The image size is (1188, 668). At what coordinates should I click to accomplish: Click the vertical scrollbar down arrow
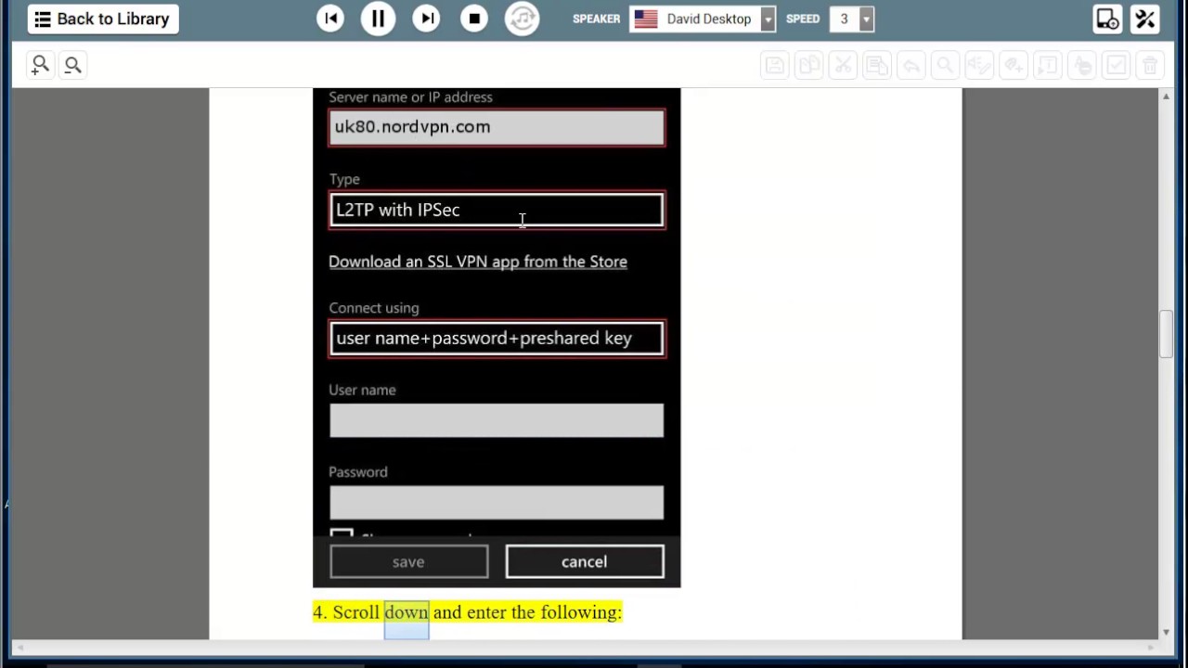point(1166,633)
